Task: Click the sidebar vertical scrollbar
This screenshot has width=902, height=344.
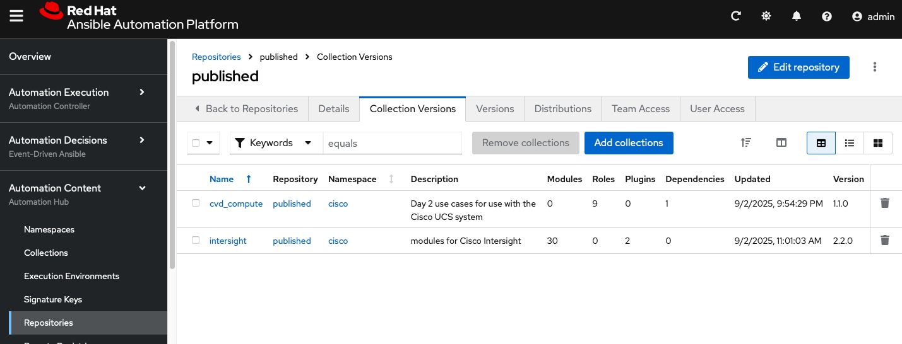Action: tap(172, 154)
